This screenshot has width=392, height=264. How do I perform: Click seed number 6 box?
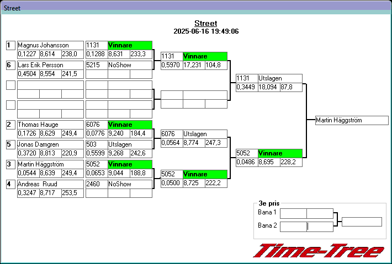[10, 65]
